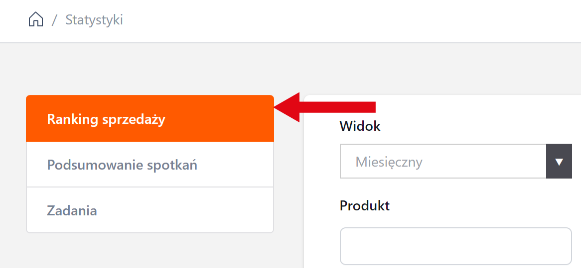Click the Widok field label

pos(360,126)
